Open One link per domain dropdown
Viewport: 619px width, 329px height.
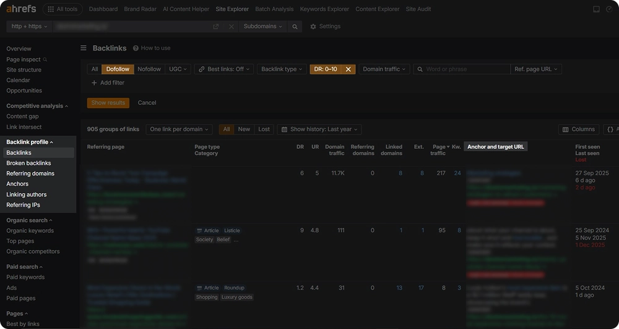180,130
